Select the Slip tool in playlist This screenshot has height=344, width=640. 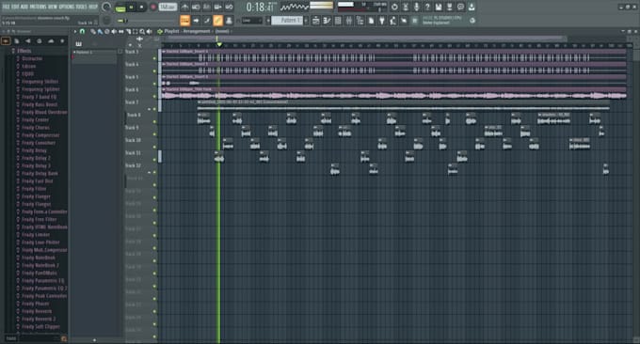tap(120, 31)
